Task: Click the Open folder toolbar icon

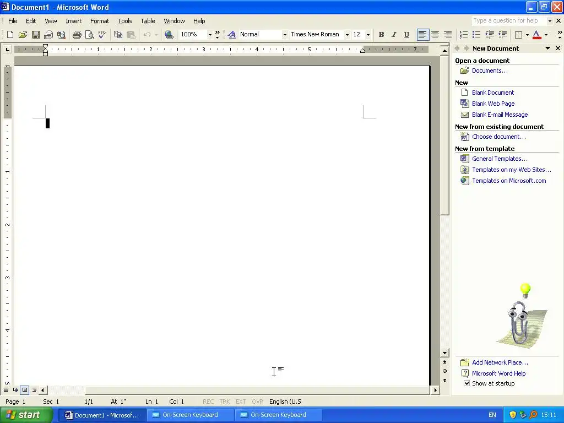Action: (x=23, y=35)
